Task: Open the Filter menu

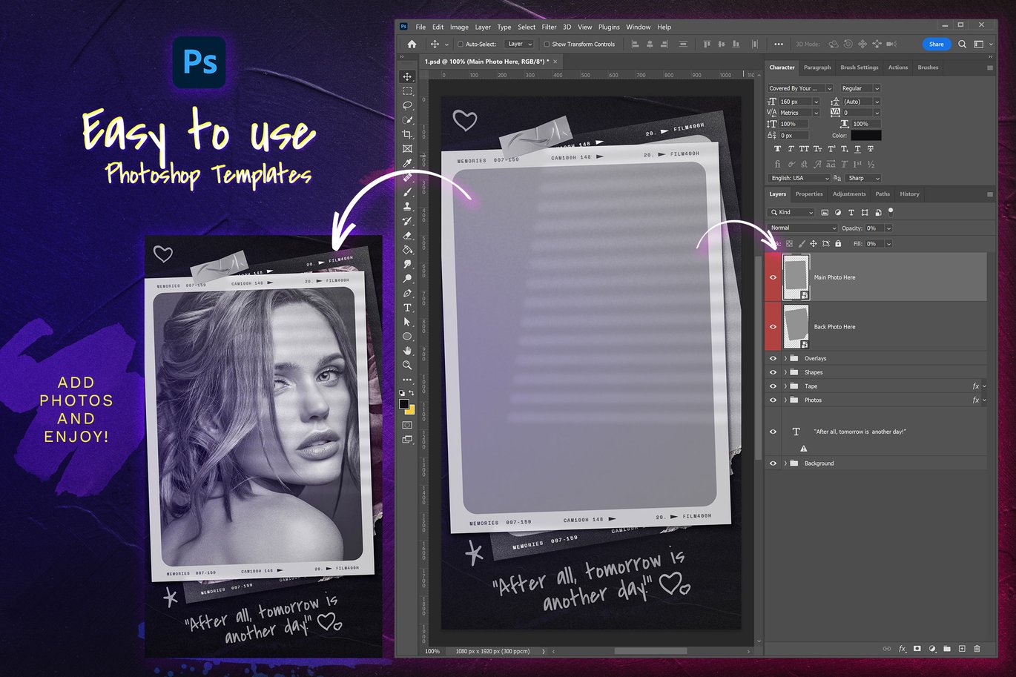Action: (549, 27)
